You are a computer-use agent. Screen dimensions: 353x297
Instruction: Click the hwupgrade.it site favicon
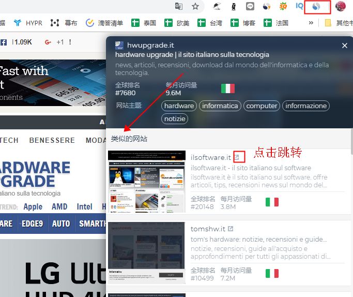(x=119, y=46)
